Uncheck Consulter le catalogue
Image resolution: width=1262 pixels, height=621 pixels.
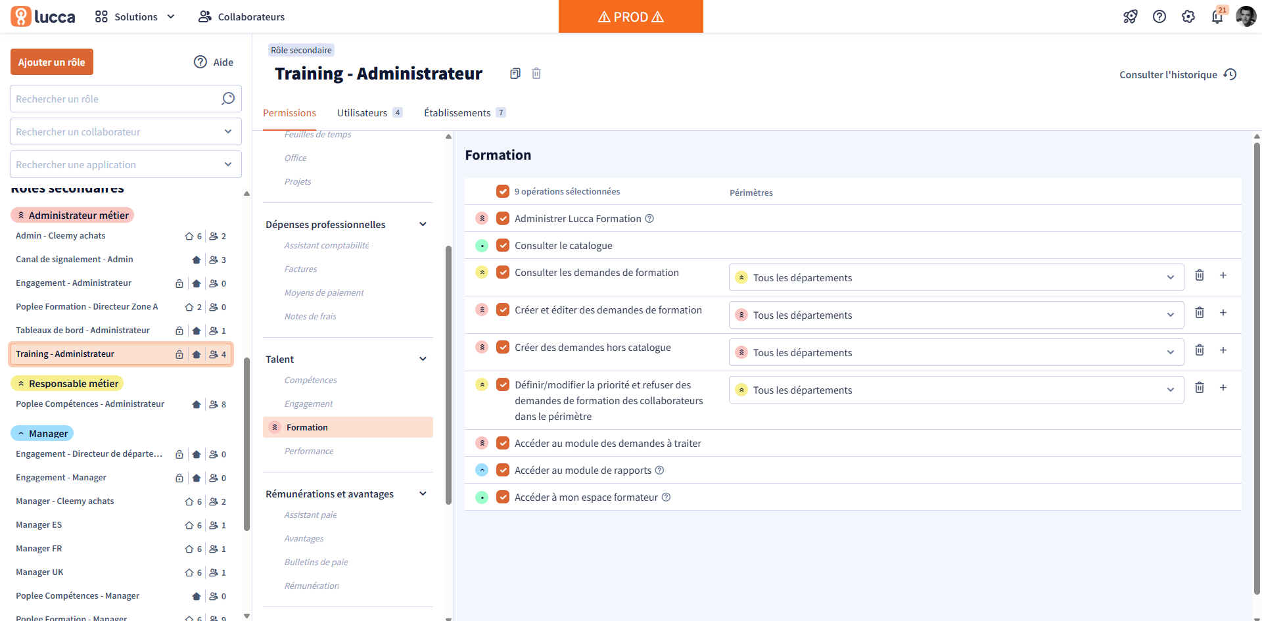point(503,245)
